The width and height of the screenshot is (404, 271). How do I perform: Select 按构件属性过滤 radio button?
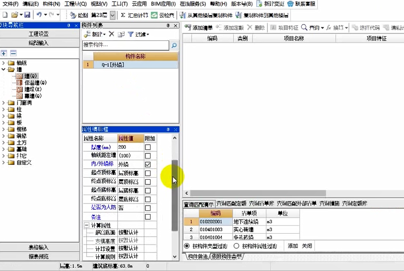tap(236, 246)
